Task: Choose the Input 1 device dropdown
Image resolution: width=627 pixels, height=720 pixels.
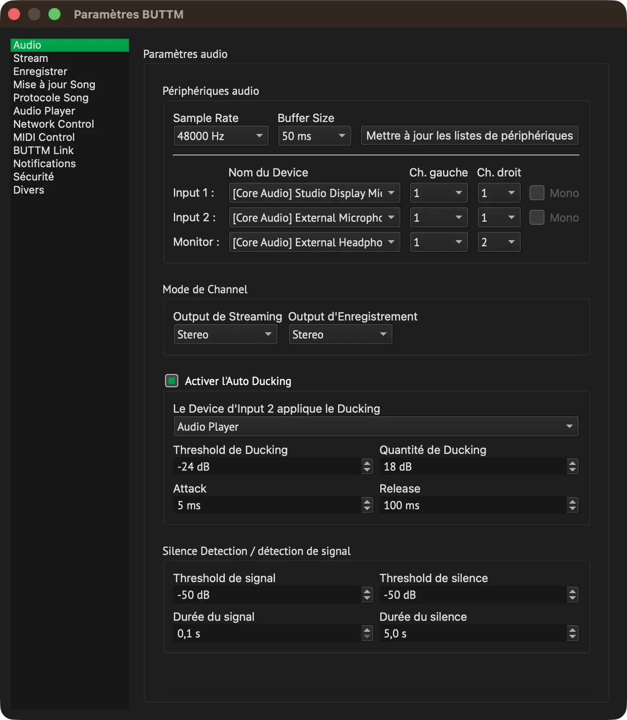Action: point(314,193)
